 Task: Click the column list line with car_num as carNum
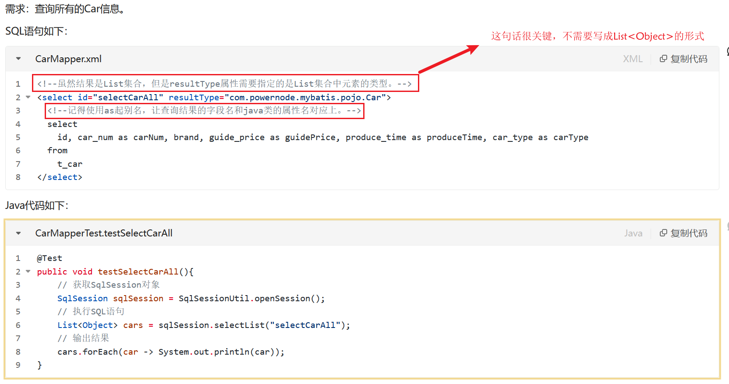[x=323, y=137]
